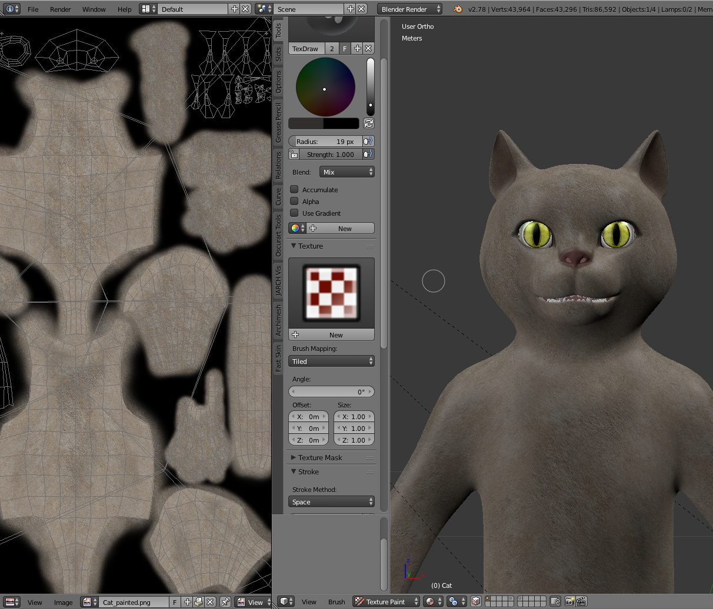Click the foreground/background color swatch bar
This screenshot has width=713, height=609.
pos(324,123)
